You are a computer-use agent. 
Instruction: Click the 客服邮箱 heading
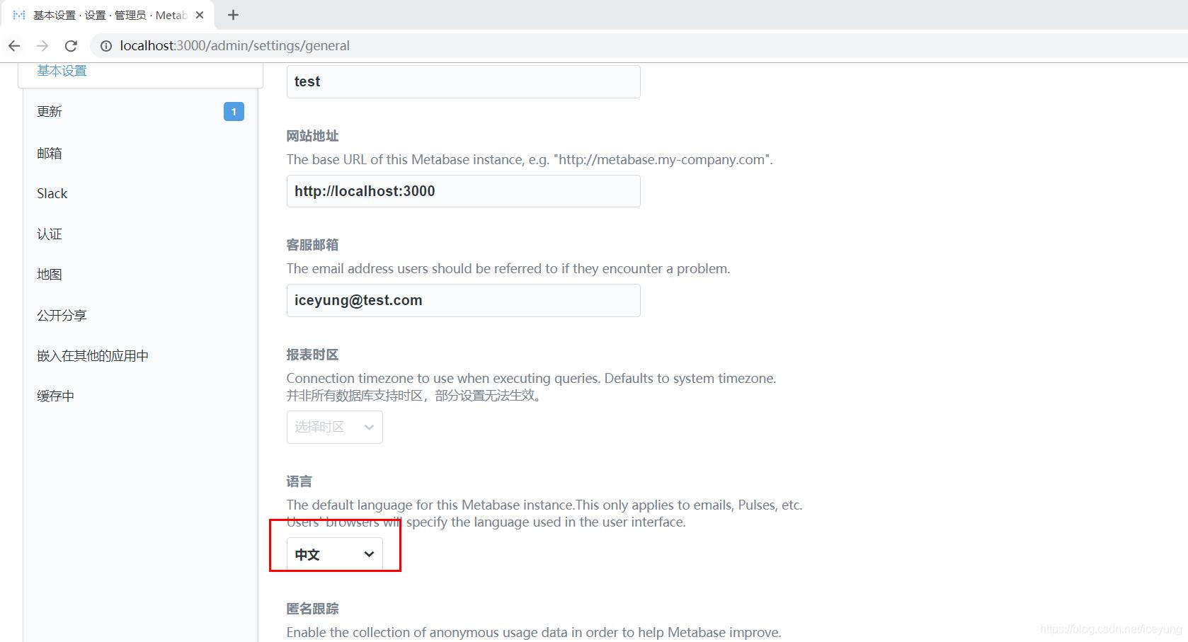312,245
